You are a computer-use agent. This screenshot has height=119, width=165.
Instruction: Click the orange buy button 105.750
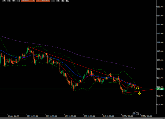click(43, 1)
